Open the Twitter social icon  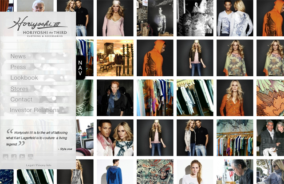(22, 157)
